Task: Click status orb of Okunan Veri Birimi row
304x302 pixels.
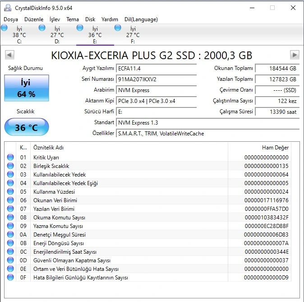Action: [x=10, y=200]
